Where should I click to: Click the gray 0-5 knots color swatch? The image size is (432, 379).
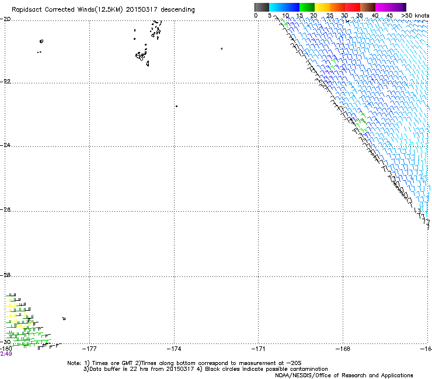(x=262, y=7)
